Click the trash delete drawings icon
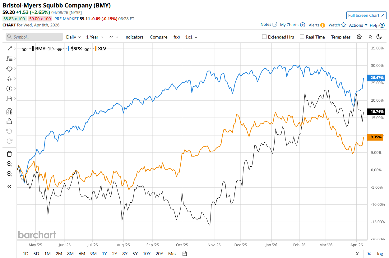This screenshot has width=389, height=258. pyautogui.click(x=9, y=154)
